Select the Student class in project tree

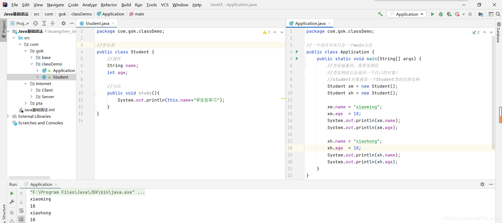pyautogui.click(x=60, y=77)
